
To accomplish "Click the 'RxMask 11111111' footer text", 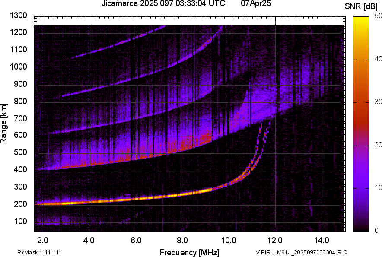I will coord(39,252).
